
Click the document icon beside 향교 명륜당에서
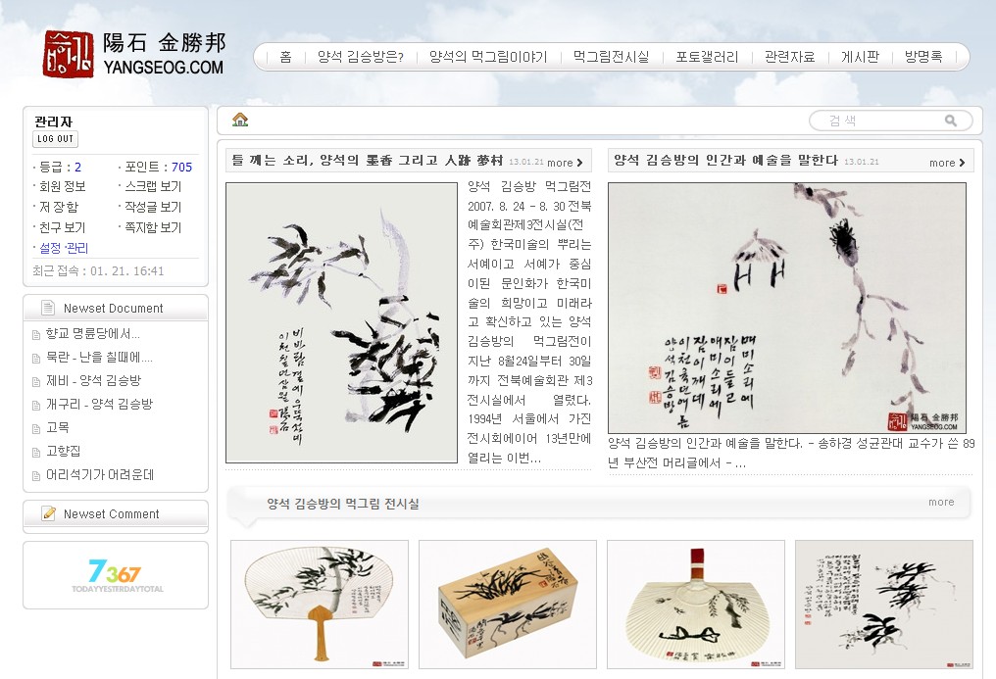(x=36, y=335)
